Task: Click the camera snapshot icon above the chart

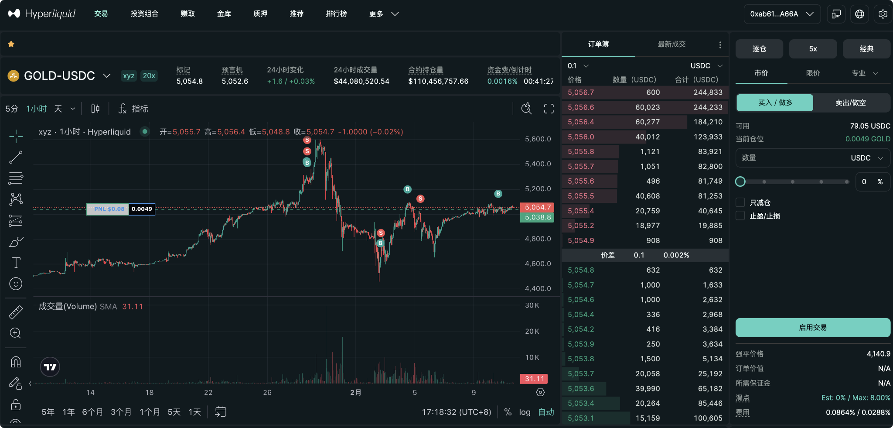Action: pyautogui.click(x=526, y=109)
